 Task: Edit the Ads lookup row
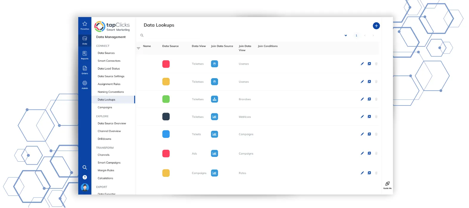pyautogui.click(x=362, y=153)
